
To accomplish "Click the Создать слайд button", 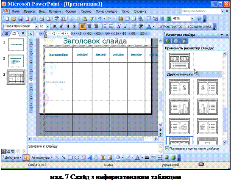I will pos(198,26).
